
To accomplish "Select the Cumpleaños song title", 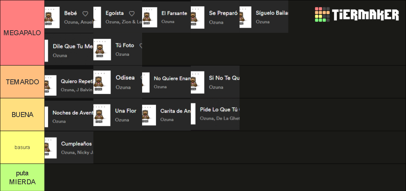I will [76, 144].
